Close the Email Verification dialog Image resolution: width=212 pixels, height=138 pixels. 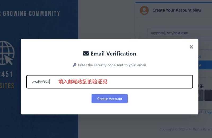coord(191,47)
